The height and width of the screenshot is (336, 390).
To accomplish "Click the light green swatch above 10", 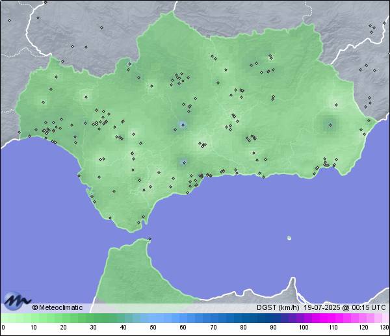I will 33,318.
